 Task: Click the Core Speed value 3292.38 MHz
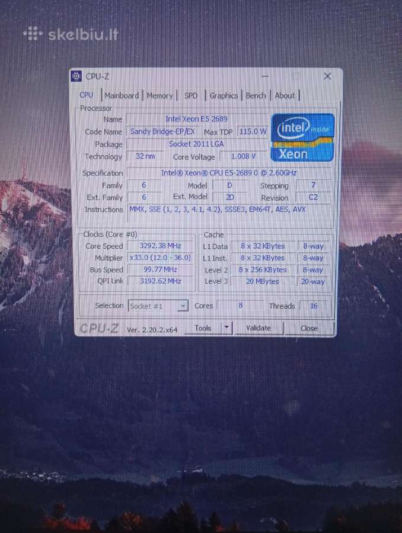[x=160, y=246]
